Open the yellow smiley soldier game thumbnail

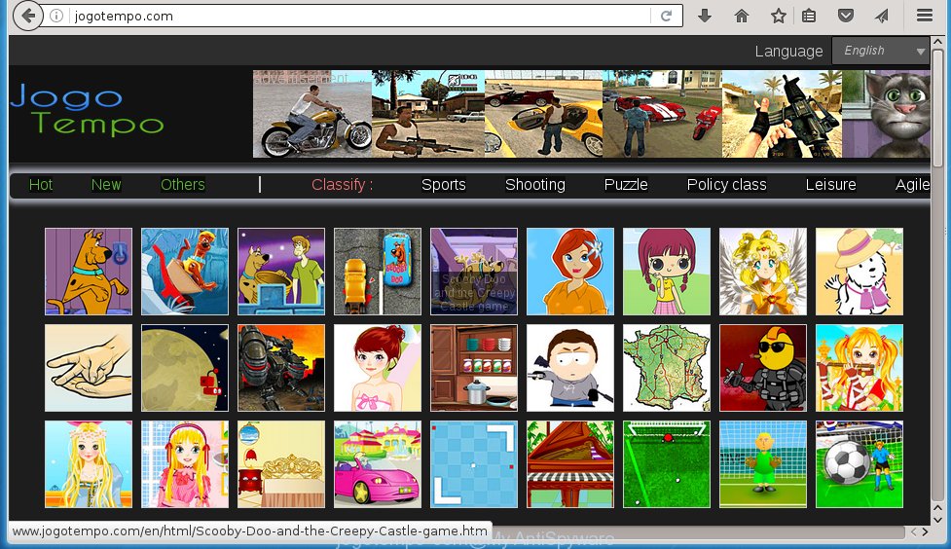tap(763, 368)
